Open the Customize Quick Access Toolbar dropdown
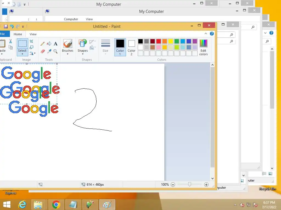Screen dimensions: 281x210 click(x=23, y=27)
